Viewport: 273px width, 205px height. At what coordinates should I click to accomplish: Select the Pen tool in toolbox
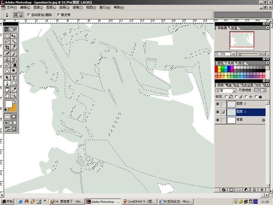(7, 83)
